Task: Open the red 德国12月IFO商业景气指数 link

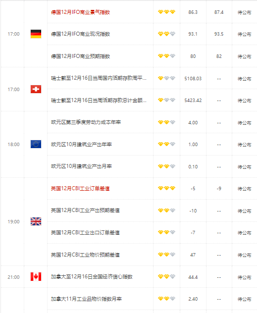Action: point(80,12)
